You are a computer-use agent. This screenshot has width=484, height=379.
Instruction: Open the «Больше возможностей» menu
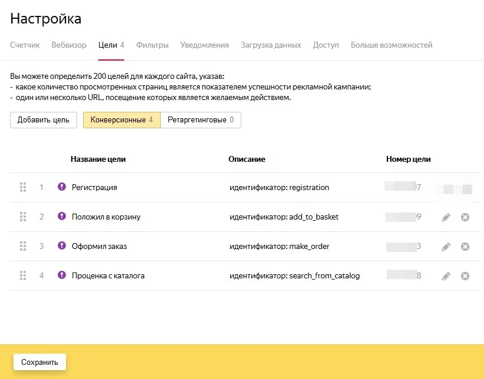pos(392,45)
